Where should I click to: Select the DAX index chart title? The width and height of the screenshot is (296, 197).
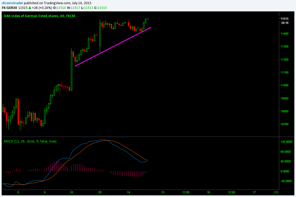(39, 16)
